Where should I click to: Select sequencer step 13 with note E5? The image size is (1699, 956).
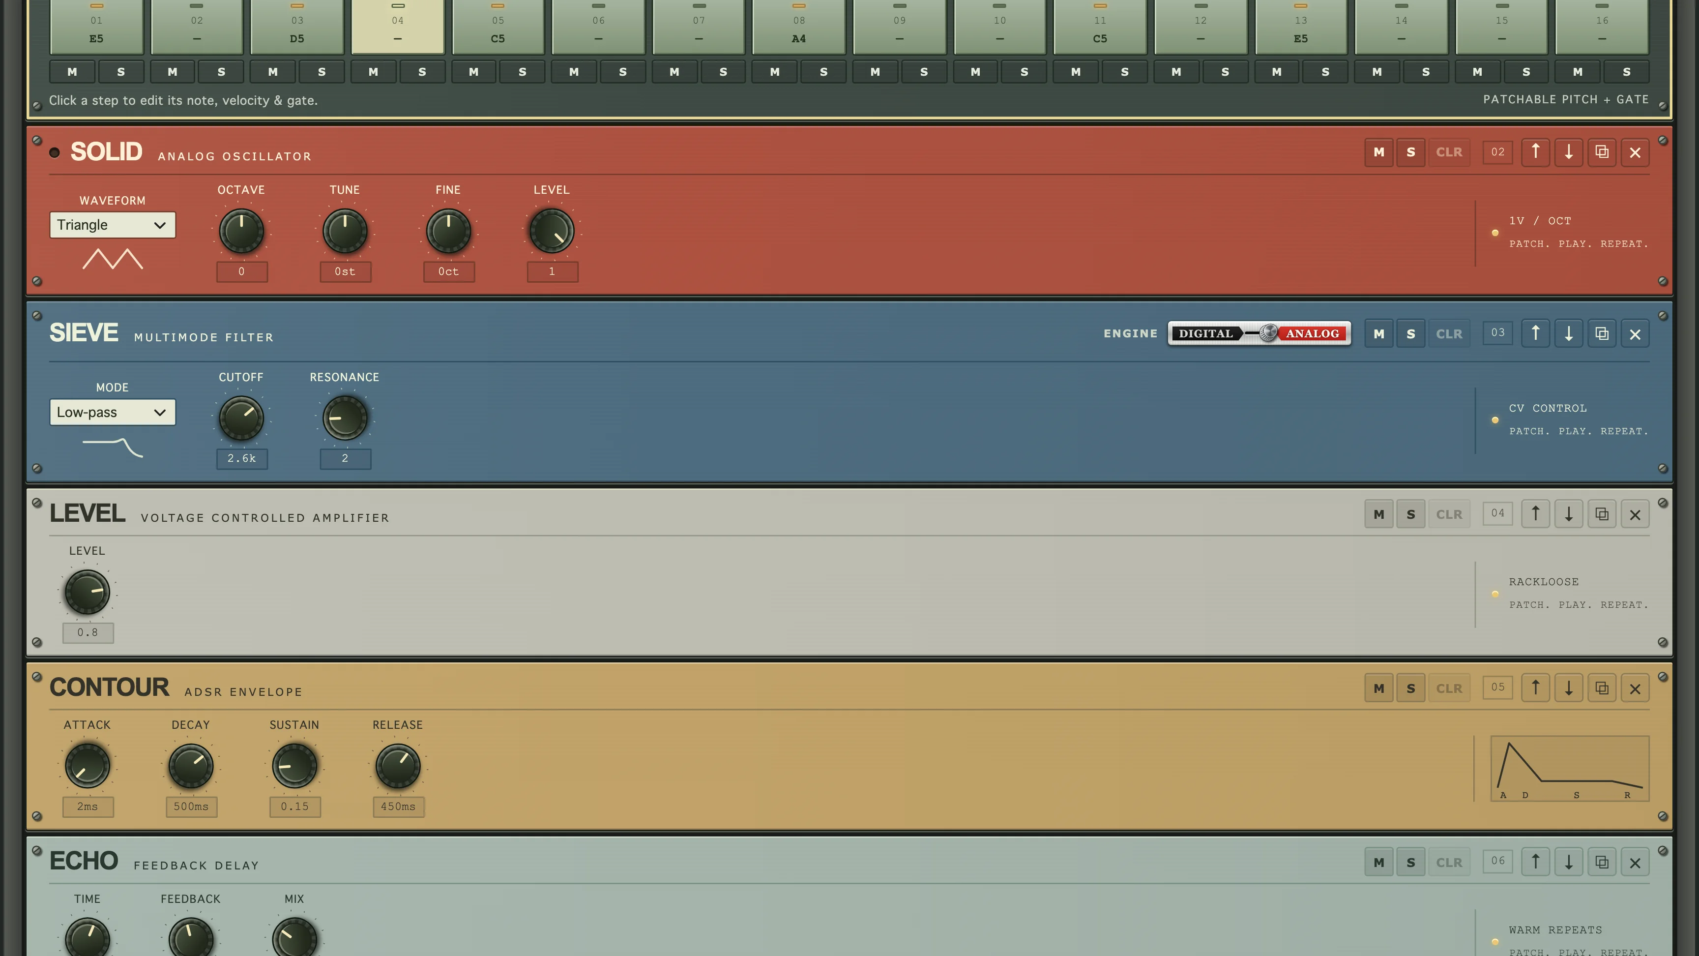pyautogui.click(x=1301, y=27)
